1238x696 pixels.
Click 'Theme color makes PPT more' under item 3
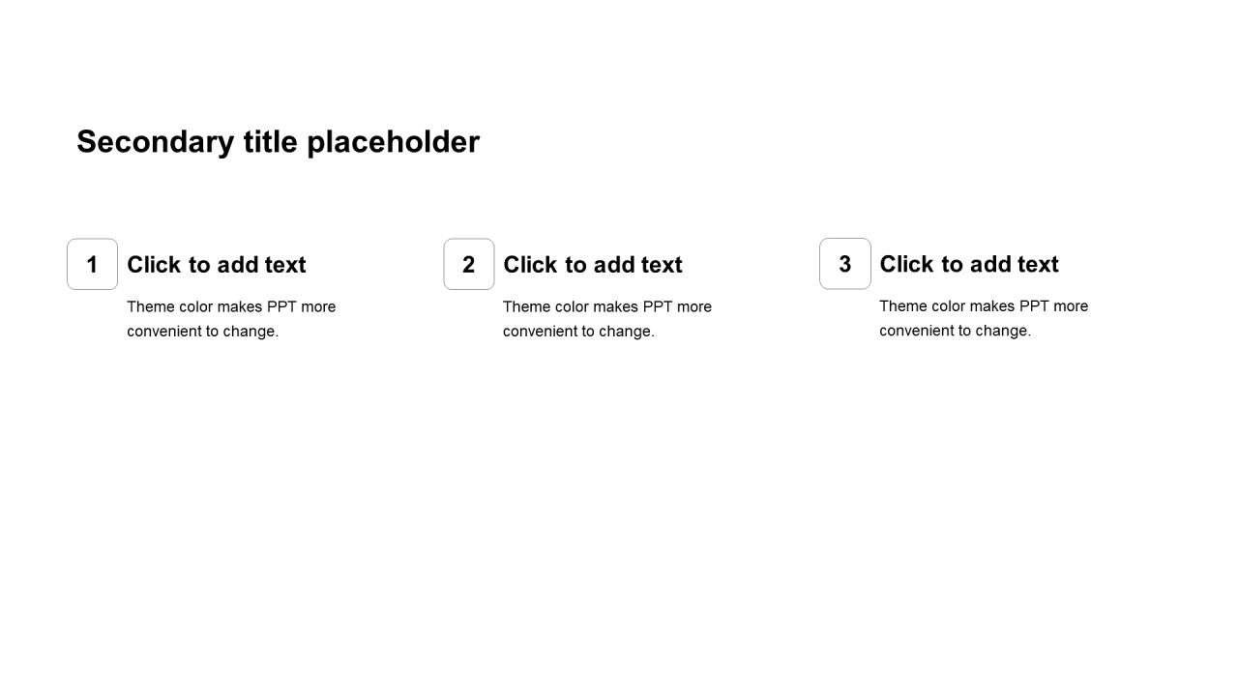984,306
